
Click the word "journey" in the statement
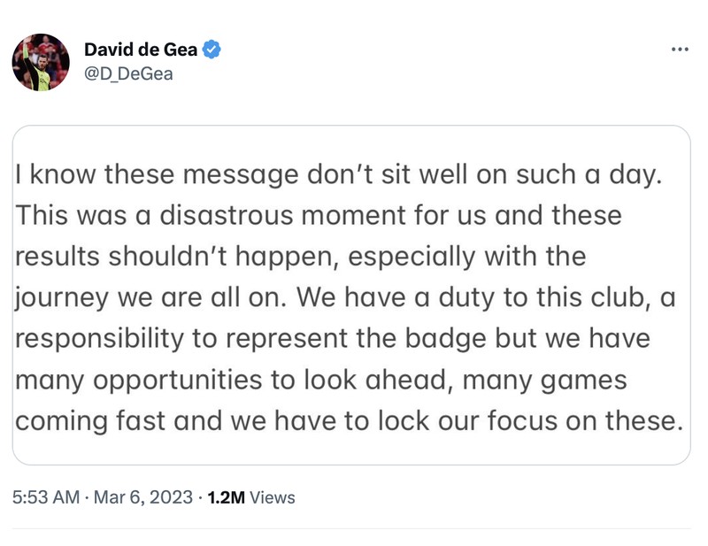click(x=60, y=297)
